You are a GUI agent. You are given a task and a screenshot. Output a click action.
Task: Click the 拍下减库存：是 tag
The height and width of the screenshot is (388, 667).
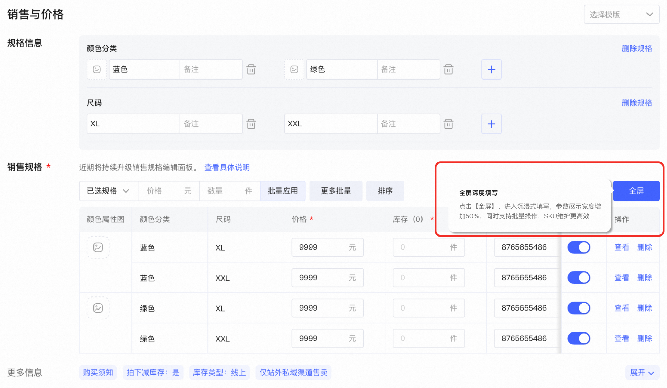153,373
